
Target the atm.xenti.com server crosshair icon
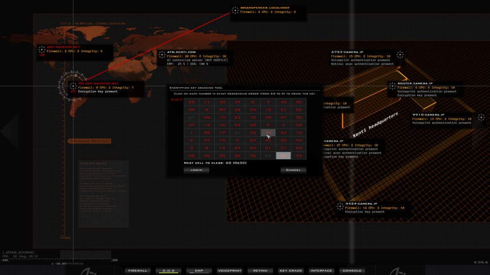pyautogui.click(x=162, y=55)
